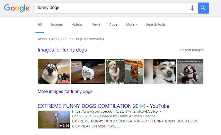Image resolution: width=221 pixels, height=135 pixels.
Task: Open Search tools
Action: pos(156,25)
